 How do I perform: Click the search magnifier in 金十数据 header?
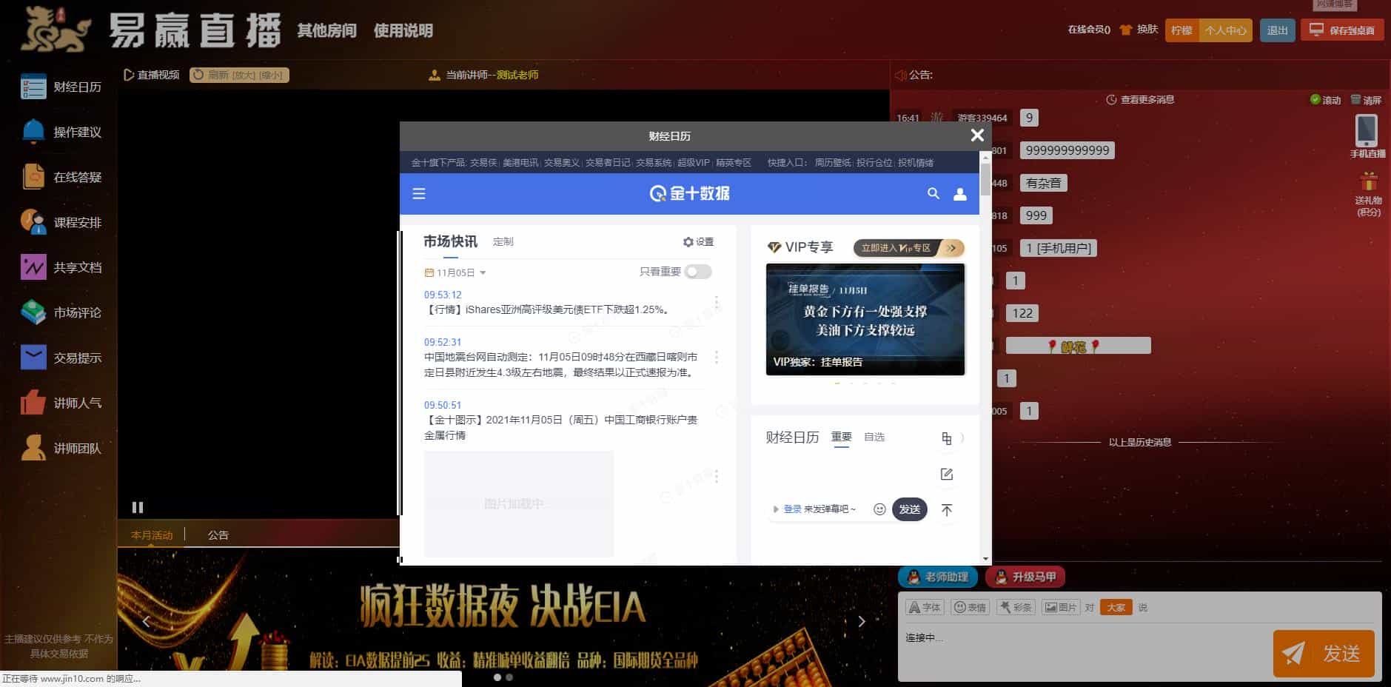coord(934,193)
